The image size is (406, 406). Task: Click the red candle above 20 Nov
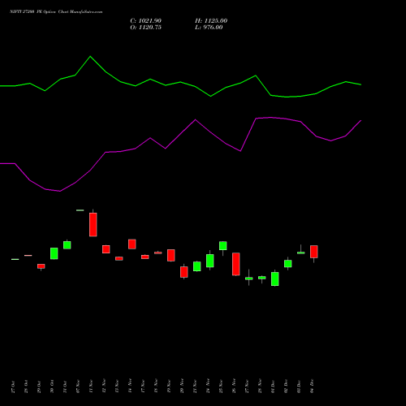[184, 272]
